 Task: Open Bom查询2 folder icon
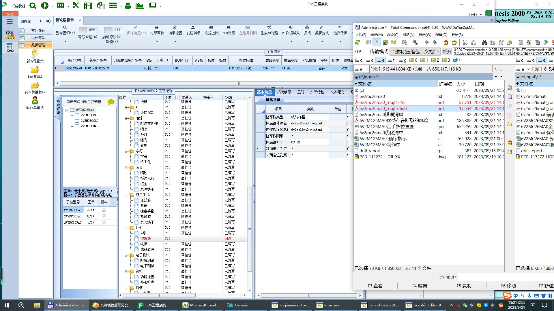(x=35, y=70)
